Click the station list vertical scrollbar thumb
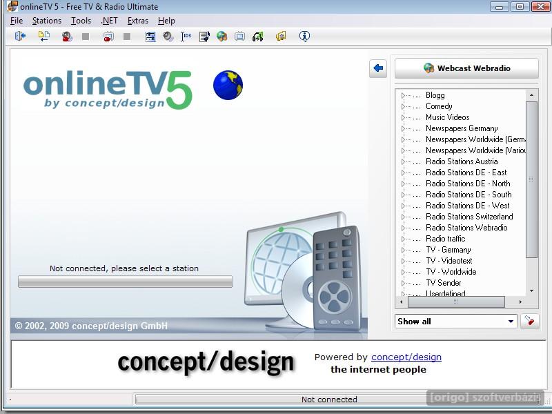Screen dimensions: 552x414 pyautogui.click(x=531, y=179)
